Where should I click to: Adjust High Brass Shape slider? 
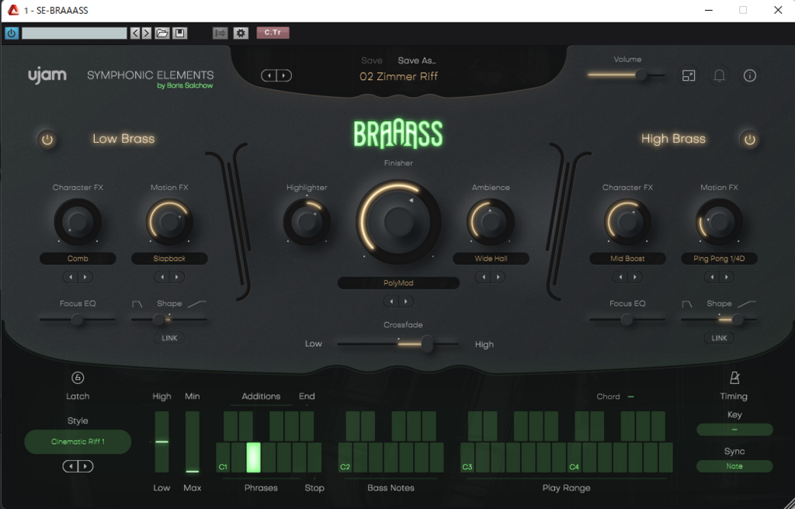click(719, 320)
